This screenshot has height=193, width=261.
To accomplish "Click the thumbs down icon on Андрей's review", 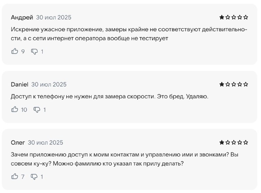I will point(34,51).
